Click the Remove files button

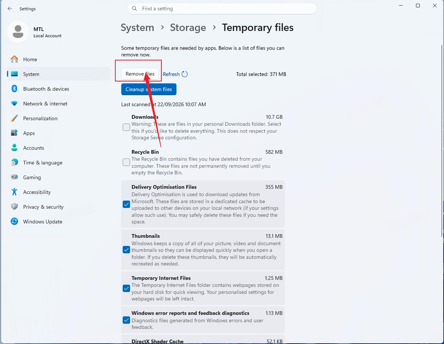pyautogui.click(x=140, y=74)
